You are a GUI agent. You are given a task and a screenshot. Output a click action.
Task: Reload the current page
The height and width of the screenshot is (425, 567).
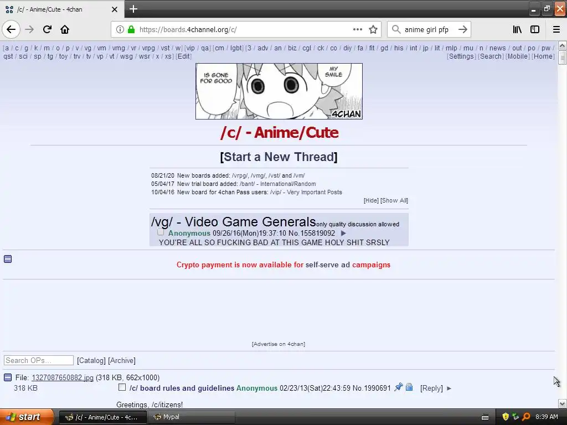click(x=48, y=29)
